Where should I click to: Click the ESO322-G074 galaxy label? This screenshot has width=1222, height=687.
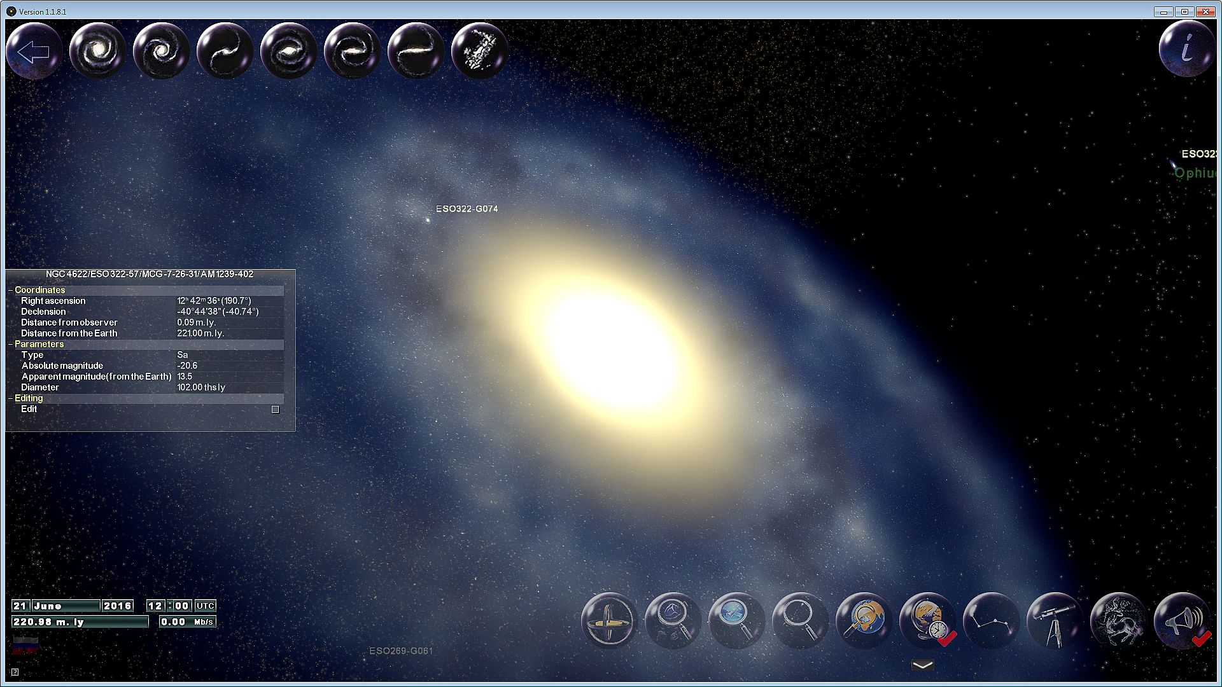[467, 209]
